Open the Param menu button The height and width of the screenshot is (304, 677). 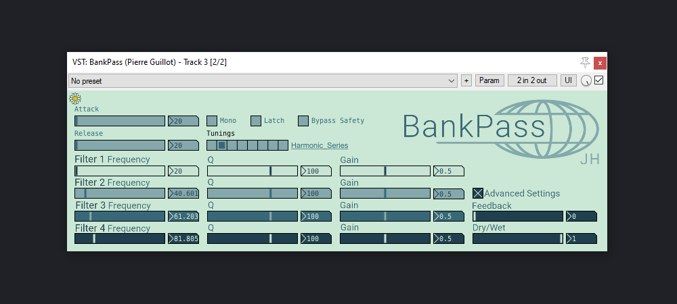[x=489, y=80]
